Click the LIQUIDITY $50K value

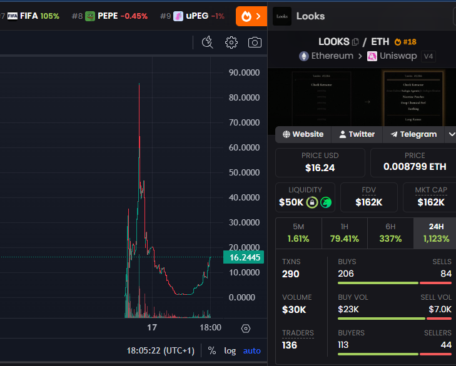[291, 202]
